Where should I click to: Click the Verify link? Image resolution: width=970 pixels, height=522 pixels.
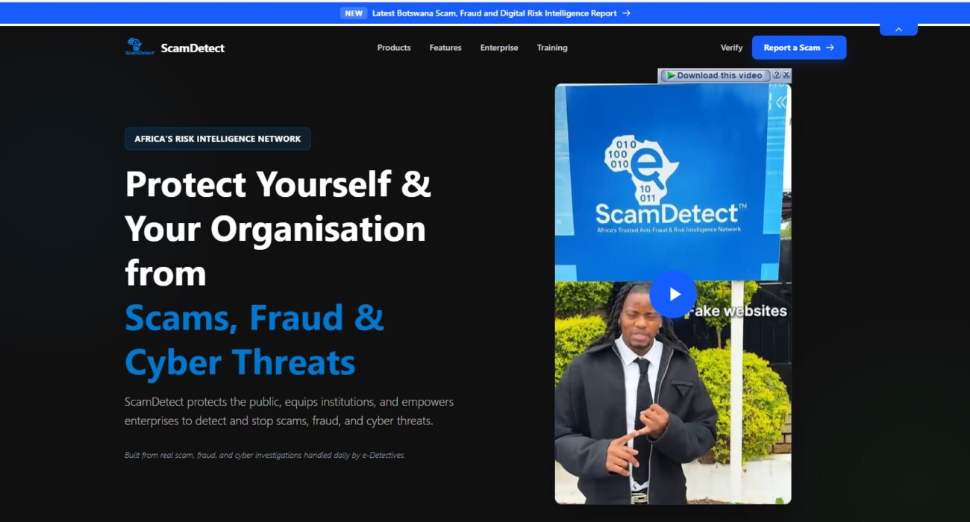click(x=731, y=48)
